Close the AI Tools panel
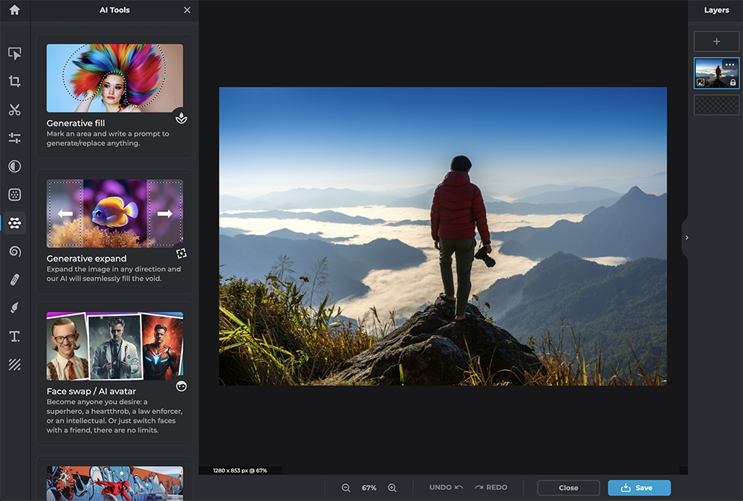 point(187,10)
